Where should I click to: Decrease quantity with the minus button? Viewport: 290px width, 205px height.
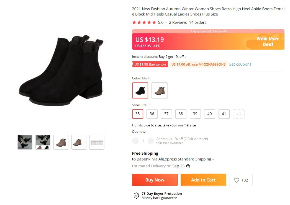pos(135,141)
